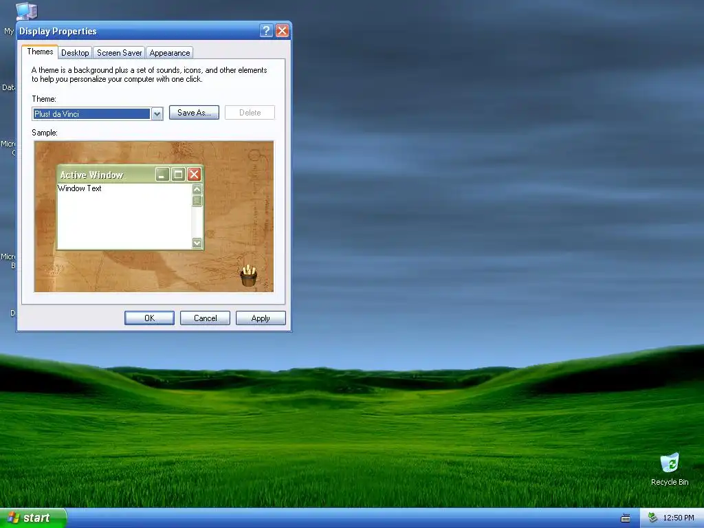Open the Screen Saver tab
Viewport: 704px width, 528px height.
click(x=119, y=52)
